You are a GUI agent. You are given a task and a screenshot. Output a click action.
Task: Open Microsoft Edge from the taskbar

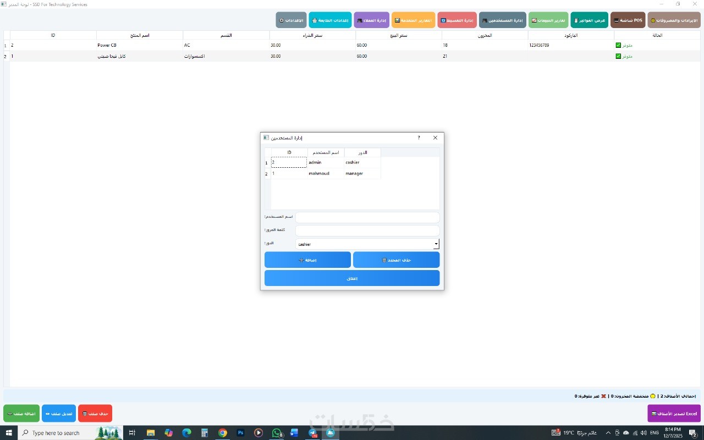point(186,433)
